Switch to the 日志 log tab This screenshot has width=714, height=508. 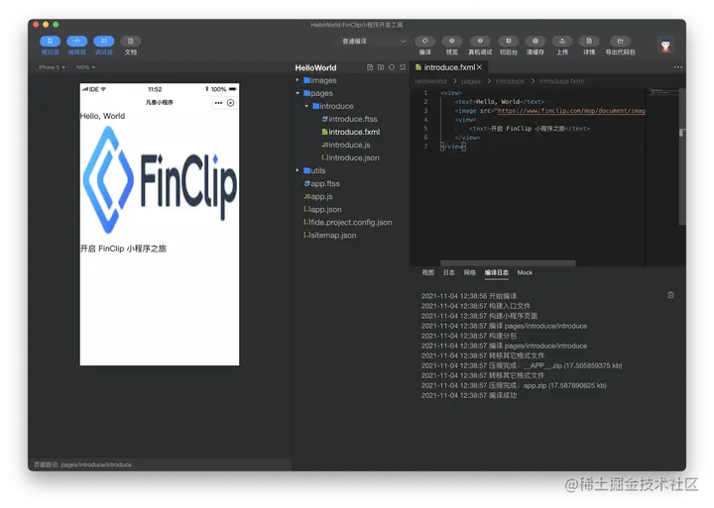(x=449, y=272)
